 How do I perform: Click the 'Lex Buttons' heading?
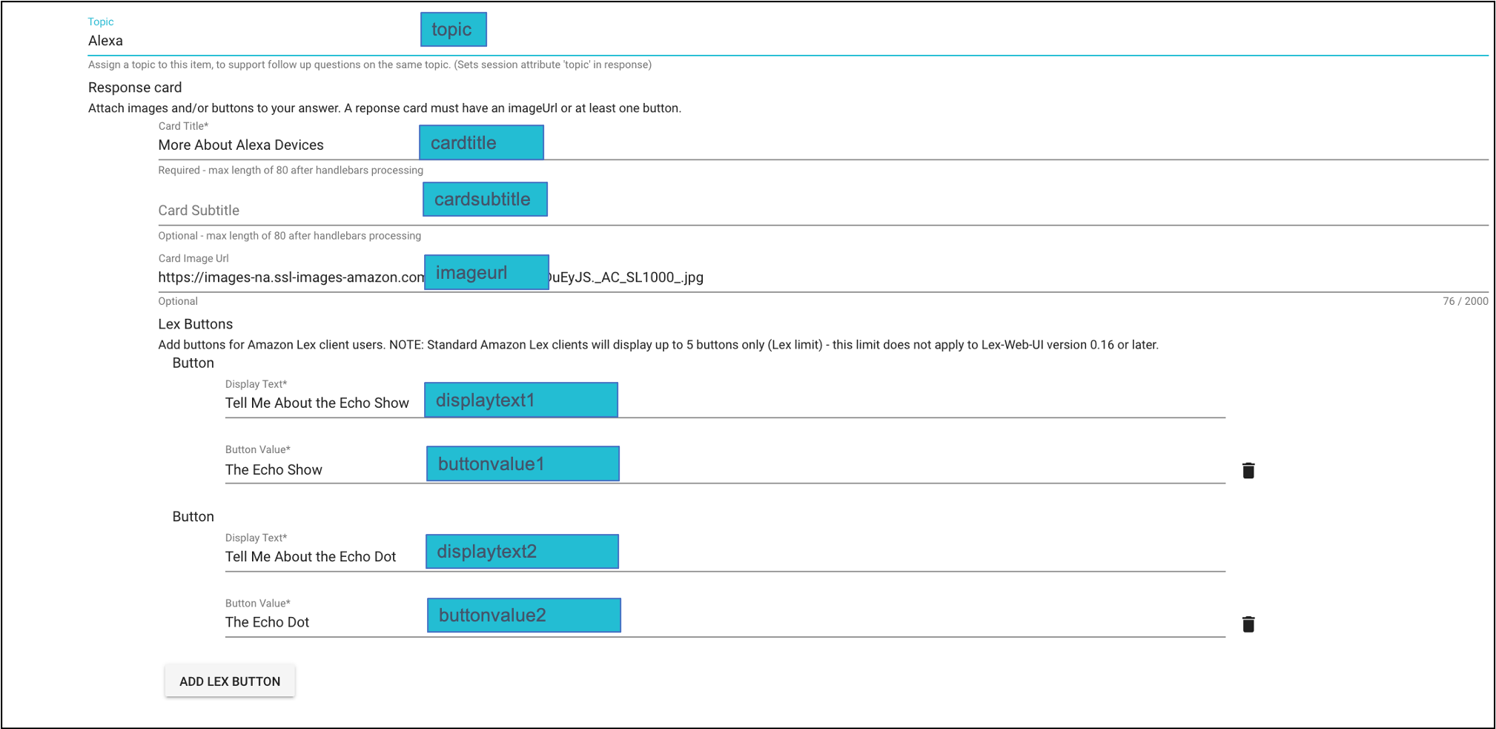196,324
